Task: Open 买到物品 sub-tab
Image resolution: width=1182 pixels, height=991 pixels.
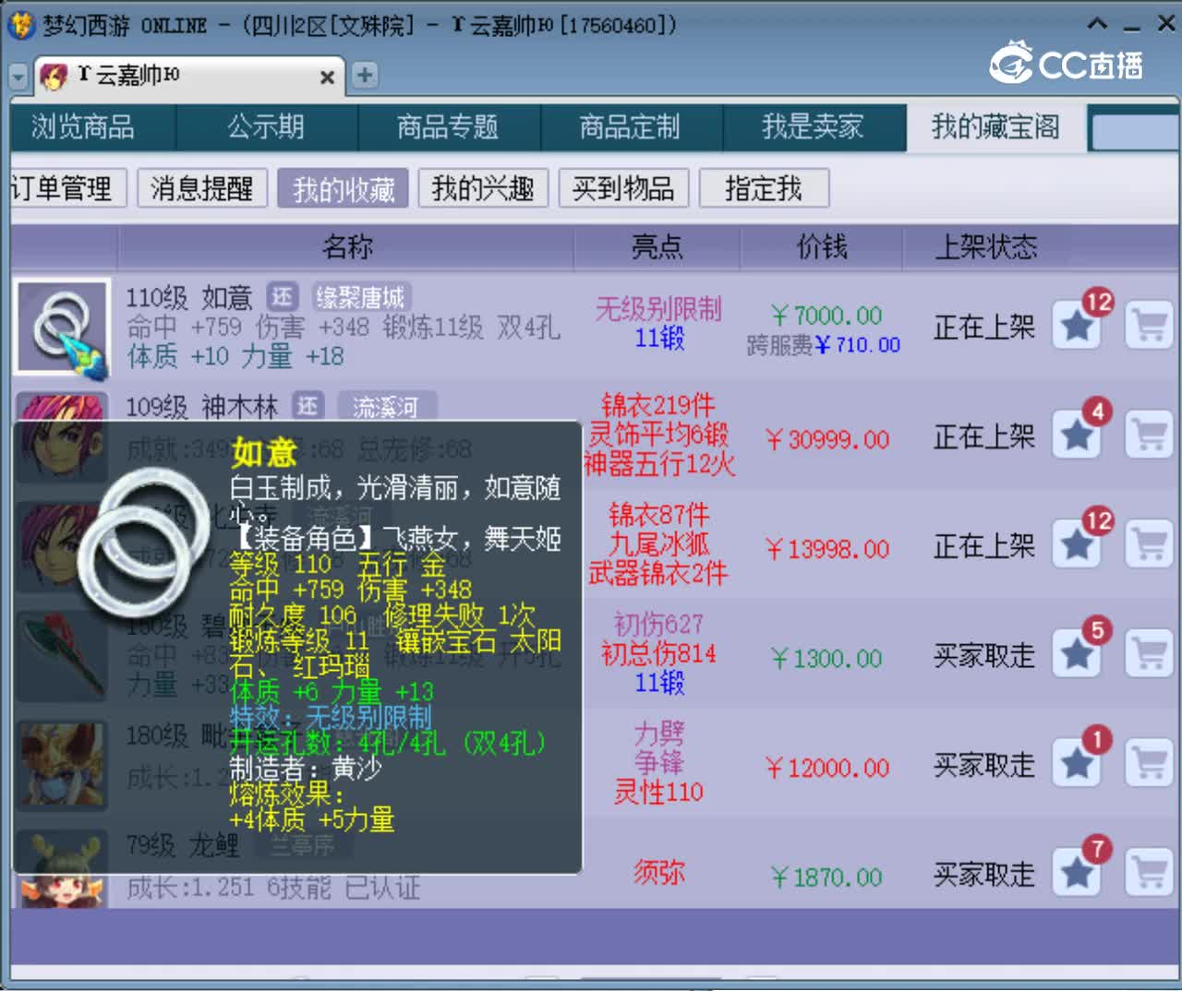Action: [x=623, y=189]
